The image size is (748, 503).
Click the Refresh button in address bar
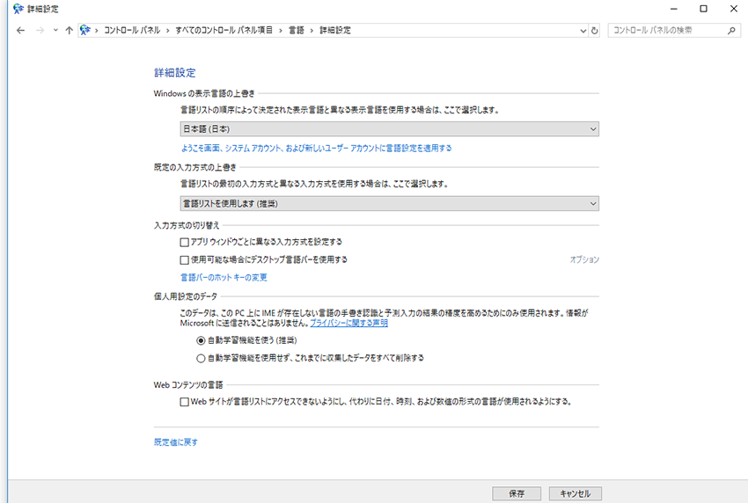click(x=595, y=30)
